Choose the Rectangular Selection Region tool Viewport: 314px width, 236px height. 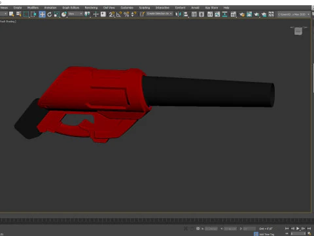tap(26, 14)
